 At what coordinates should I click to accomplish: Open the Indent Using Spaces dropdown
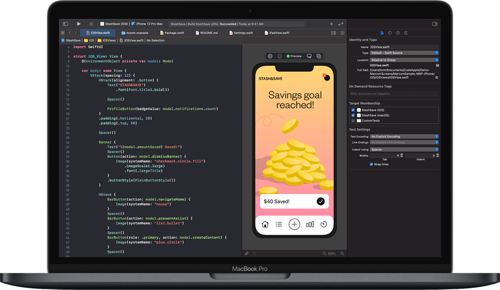(404, 150)
